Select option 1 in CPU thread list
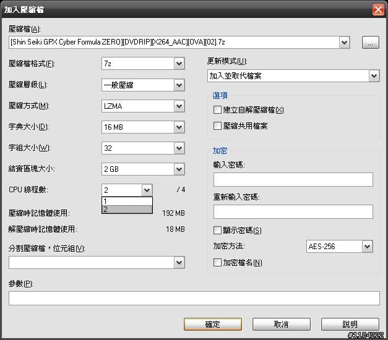The image size is (388, 340). click(127, 202)
